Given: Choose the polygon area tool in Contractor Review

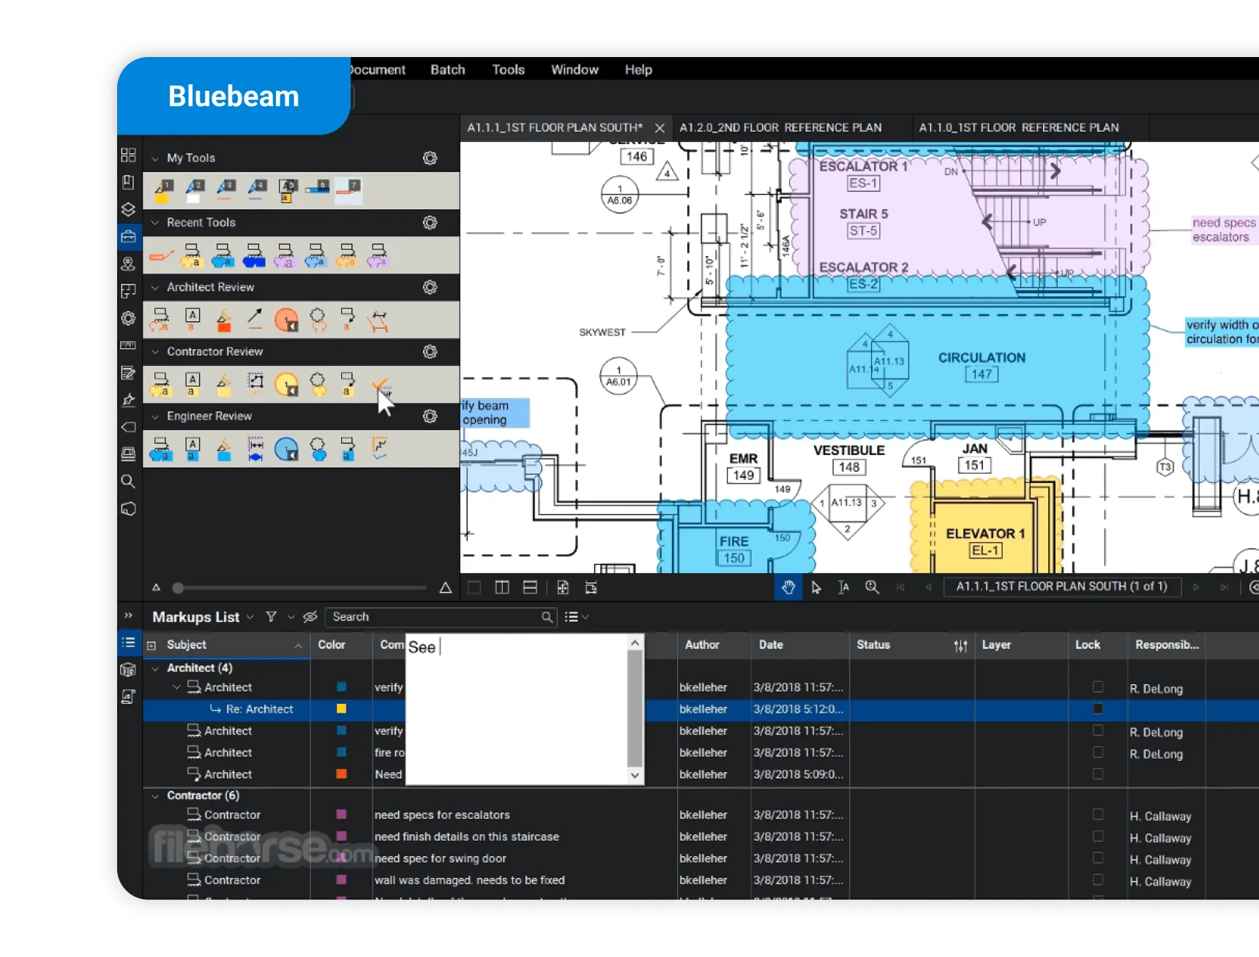Looking at the screenshot, I should [x=255, y=383].
